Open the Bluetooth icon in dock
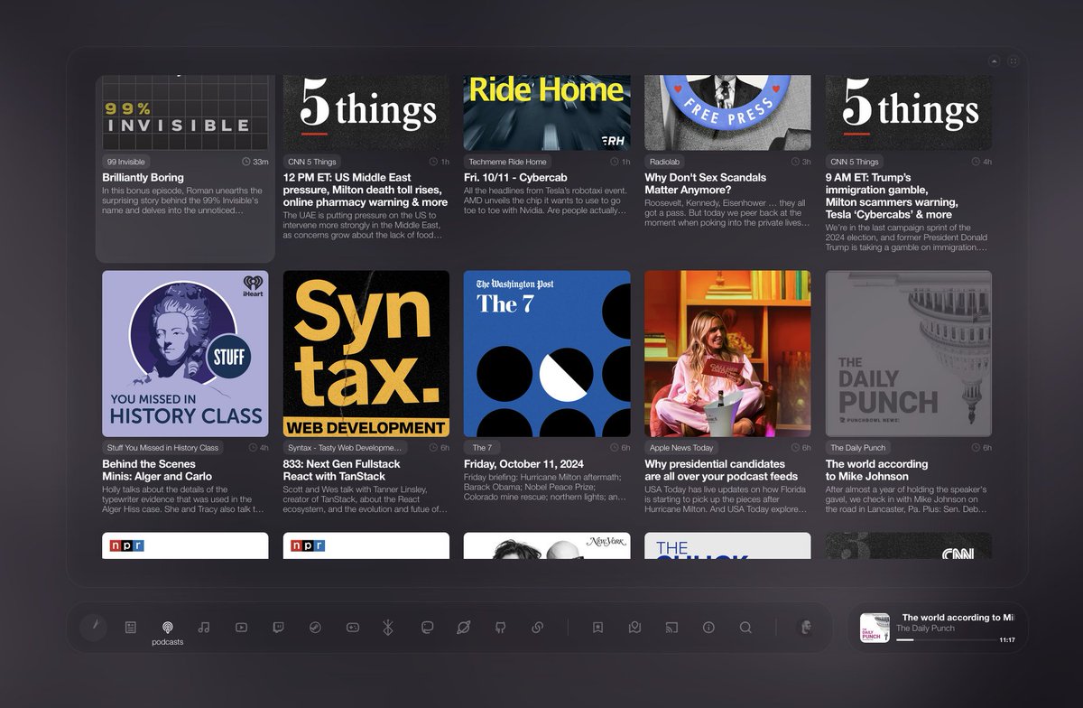 pyautogui.click(x=389, y=627)
